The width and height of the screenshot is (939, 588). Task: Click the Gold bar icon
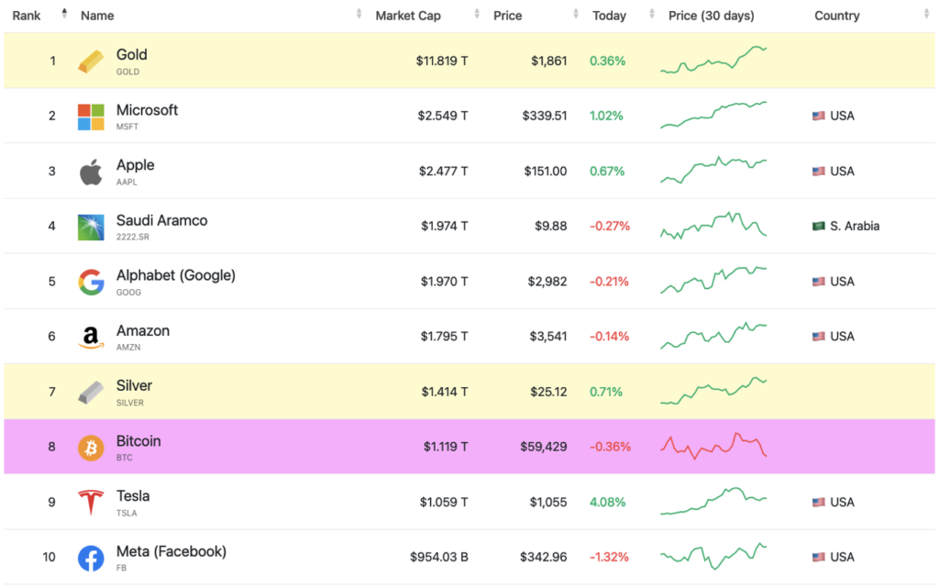(91, 61)
